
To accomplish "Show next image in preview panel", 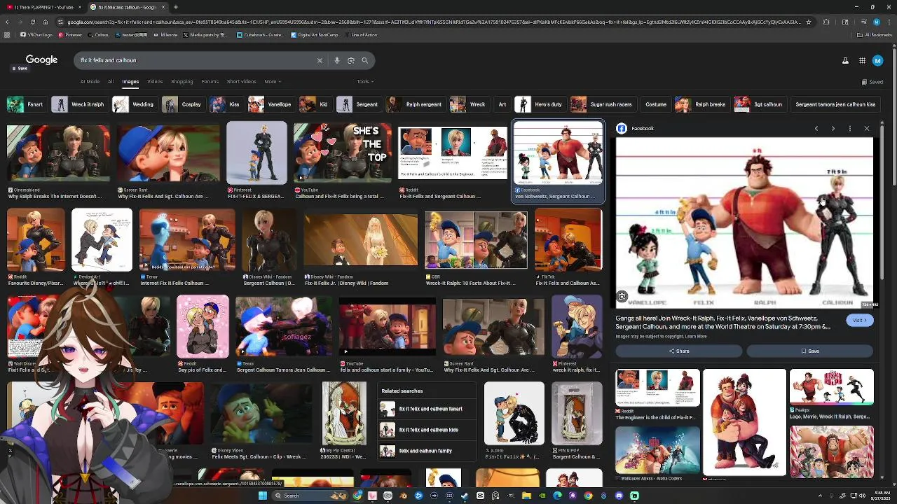I will [833, 129].
